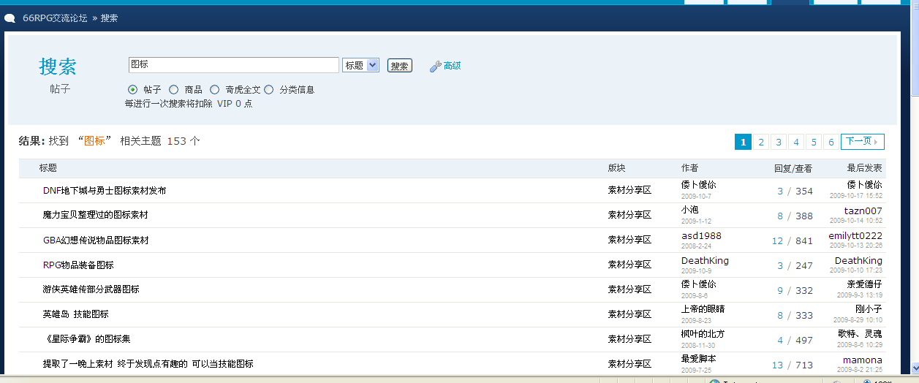
Task: Click last post time 2009-10-13 20:26
Action: click(x=856, y=246)
